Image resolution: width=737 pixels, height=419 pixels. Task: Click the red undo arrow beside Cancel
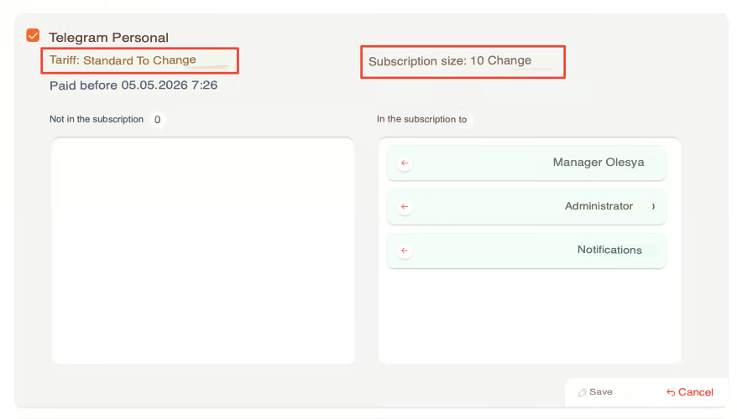click(x=671, y=392)
